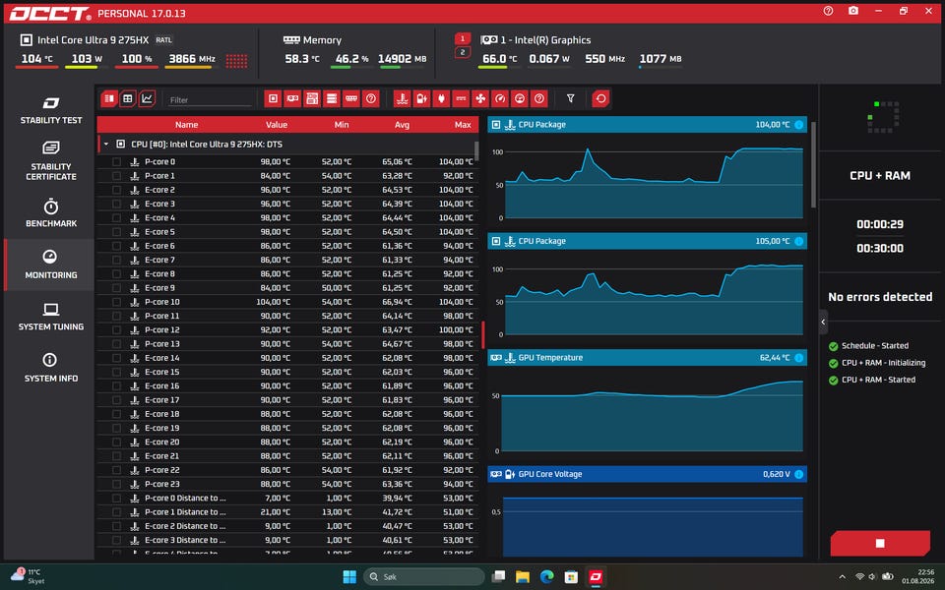
Task: Tick the P-core 1 checkbox
Action: click(116, 176)
